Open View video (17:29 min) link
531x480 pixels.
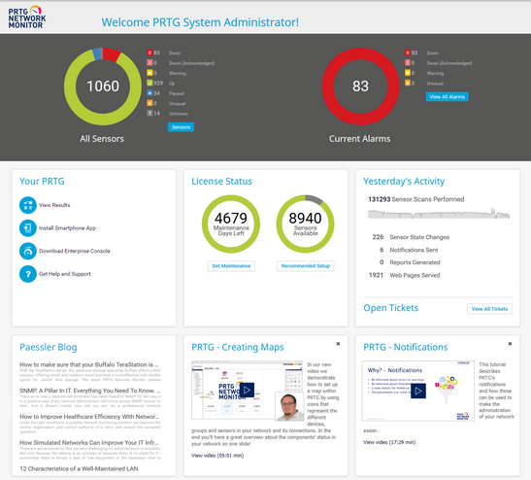click(x=389, y=442)
